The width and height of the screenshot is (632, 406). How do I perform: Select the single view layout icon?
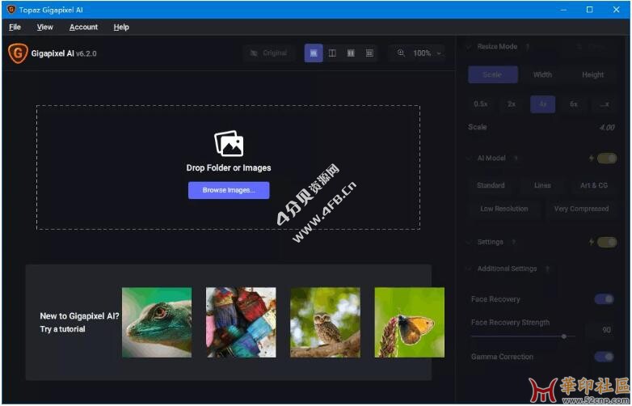314,53
